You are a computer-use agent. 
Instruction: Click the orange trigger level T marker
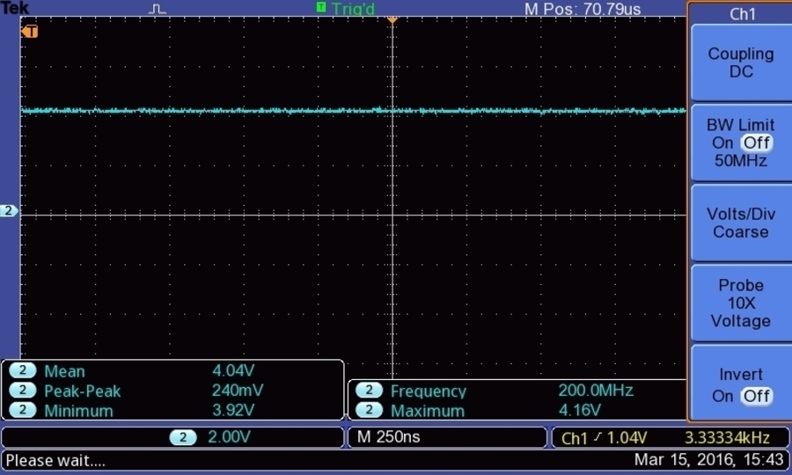(30, 32)
